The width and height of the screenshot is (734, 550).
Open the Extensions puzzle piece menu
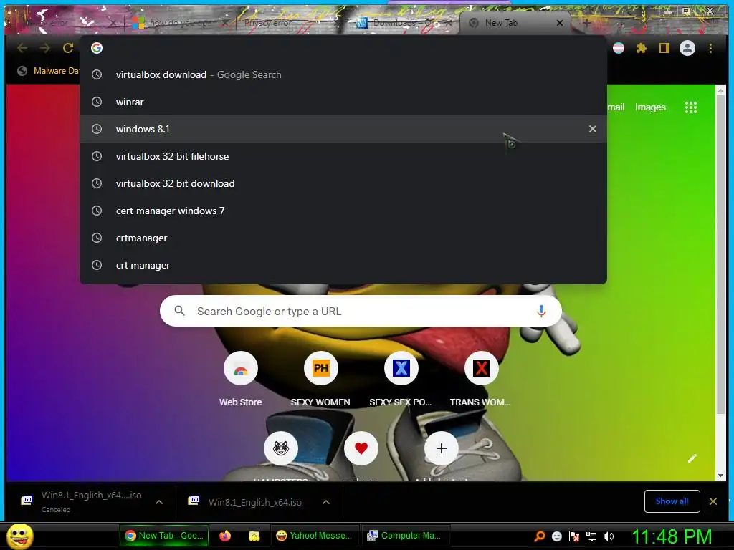pyautogui.click(x=642, y=48)
